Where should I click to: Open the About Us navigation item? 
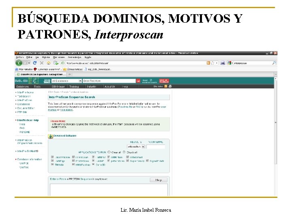point(109,87)
